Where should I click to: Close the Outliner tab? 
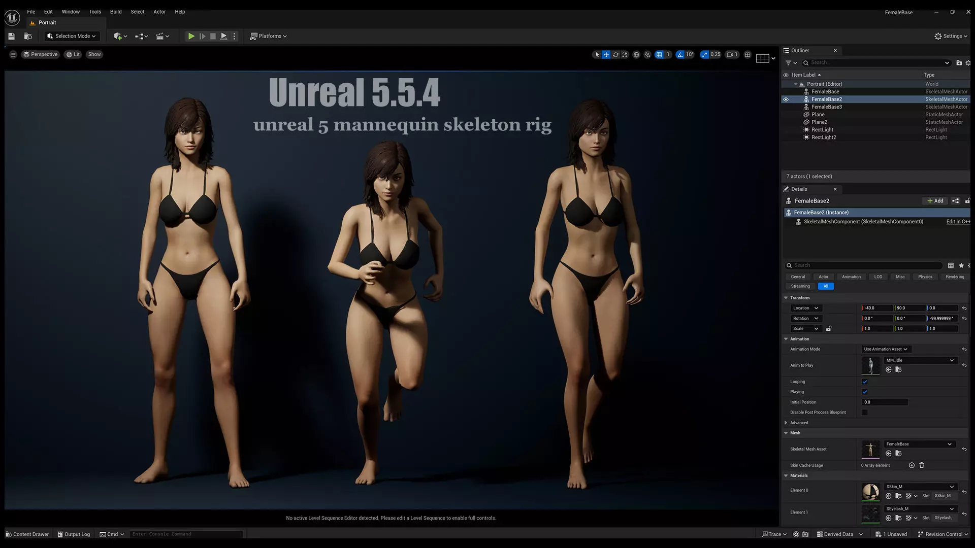click(835, 51)
